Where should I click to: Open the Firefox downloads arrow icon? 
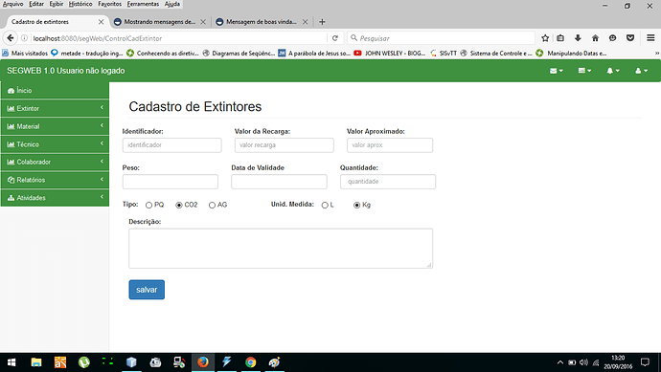pyautogui.click(x=578, y=38)
